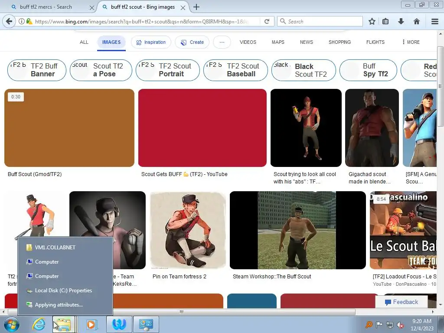Screen dimensions: 444x333
Task: Close the 'buff tf2 mercs - Search' tab
Action: [x=92, y=8]
